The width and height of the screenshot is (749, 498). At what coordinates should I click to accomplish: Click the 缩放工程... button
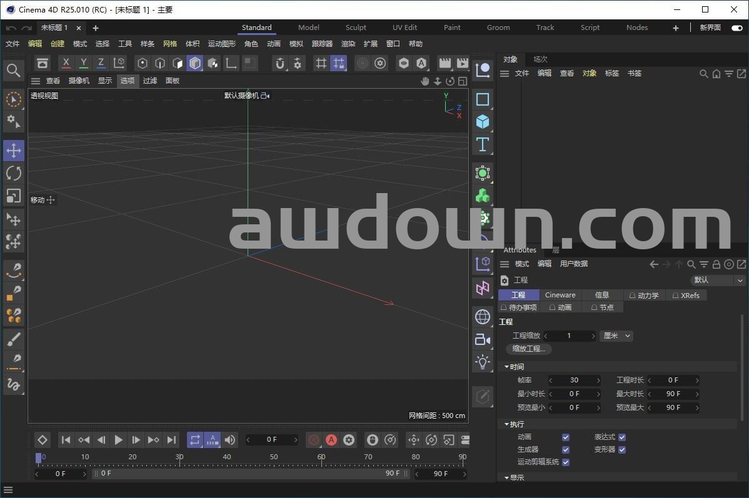[x=528, y=349]
